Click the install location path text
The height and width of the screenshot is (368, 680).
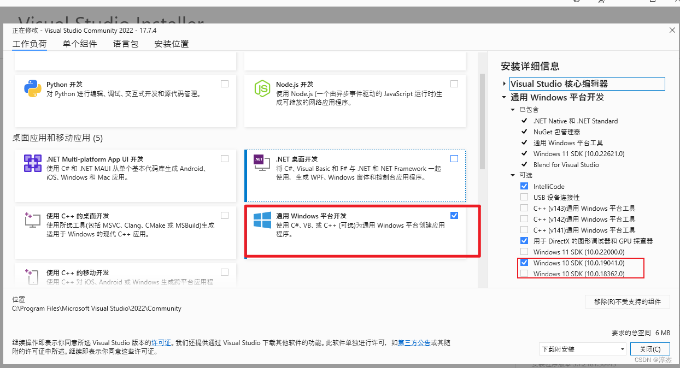coord(97,308)
